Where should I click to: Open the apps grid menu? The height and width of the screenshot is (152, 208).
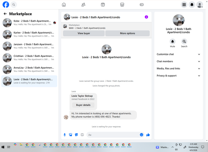pos(184,5)
